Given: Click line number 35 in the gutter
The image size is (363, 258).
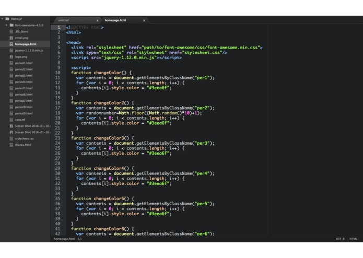Looking at the screenshot, I should coord(57,198).
